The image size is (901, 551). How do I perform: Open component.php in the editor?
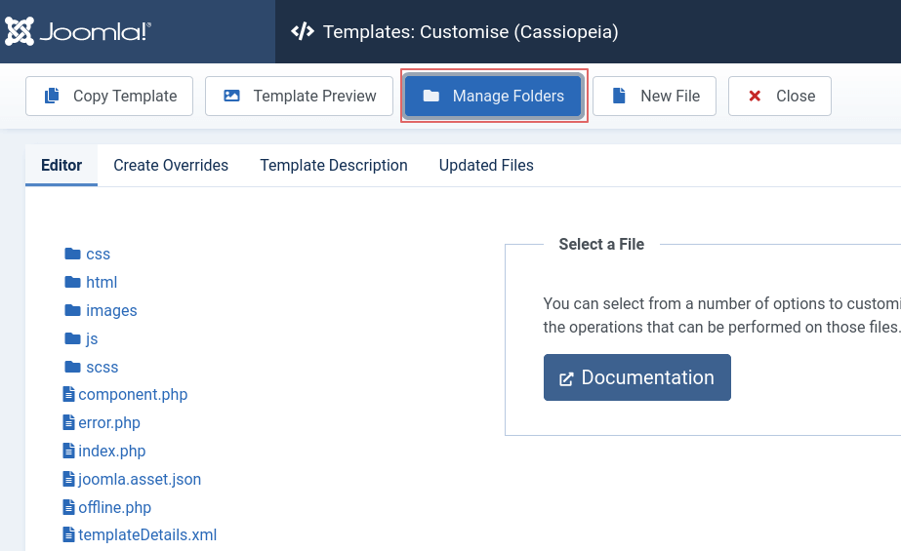point(133,394)
